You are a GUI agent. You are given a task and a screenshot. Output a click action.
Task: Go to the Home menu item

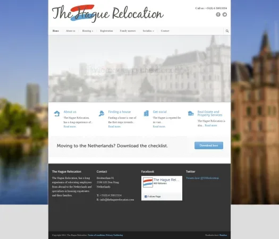(56, 31)
